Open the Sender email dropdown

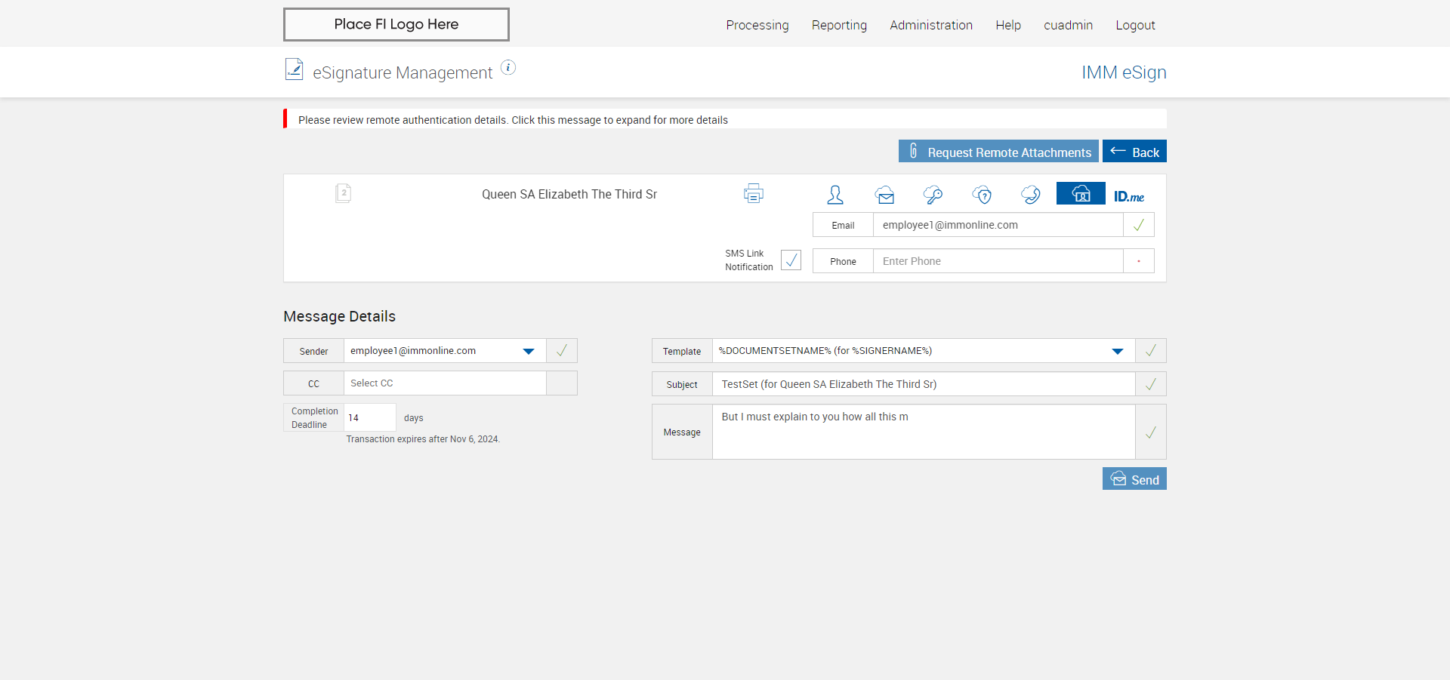tap(528, 351)
